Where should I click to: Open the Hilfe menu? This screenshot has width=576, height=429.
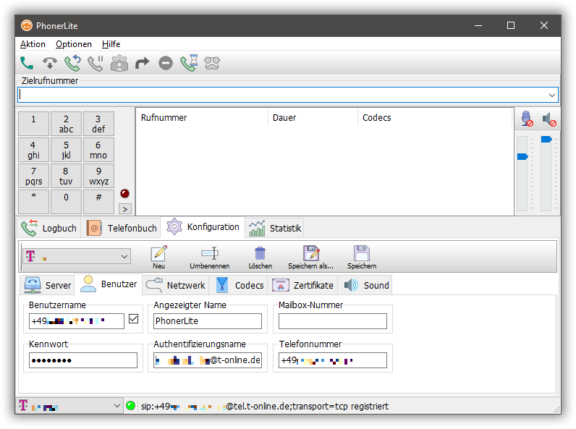click(111, 44)
